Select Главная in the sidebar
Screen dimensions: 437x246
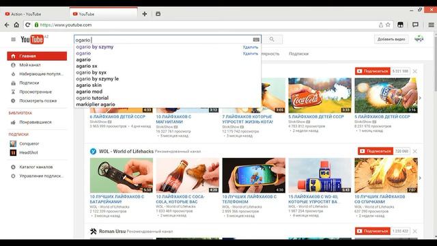click(37, 56)
